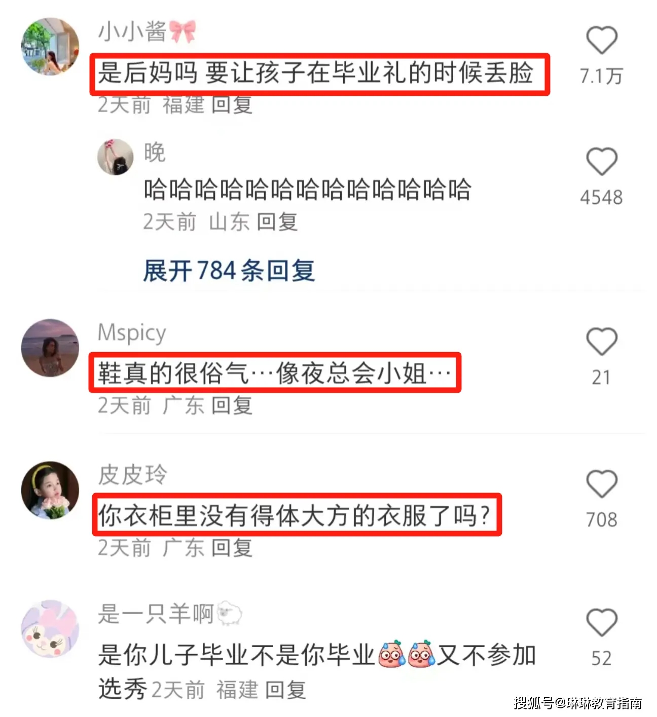Expand the 784 replies thread
The height and width of the screenshot is (717, 657).
point(229,271)
